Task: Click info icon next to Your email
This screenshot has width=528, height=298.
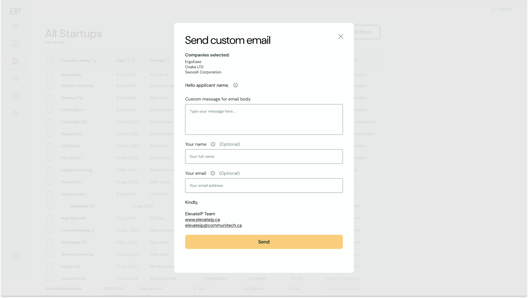Action: (213, 173)
